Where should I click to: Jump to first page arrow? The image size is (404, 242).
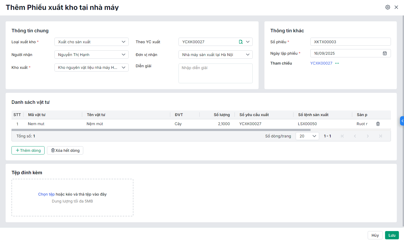(342, 136)
